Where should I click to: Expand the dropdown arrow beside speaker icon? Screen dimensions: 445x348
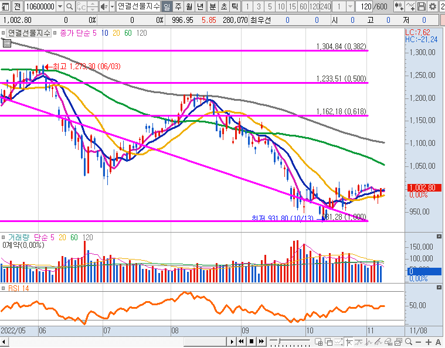(111, 6)
